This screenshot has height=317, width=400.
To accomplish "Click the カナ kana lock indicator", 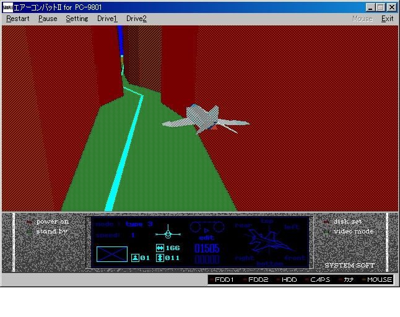I will [346, 279].
